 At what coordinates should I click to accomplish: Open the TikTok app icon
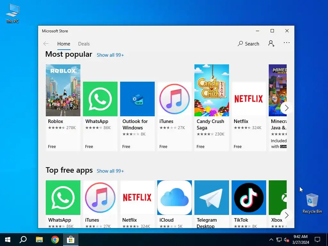point(249,197)
